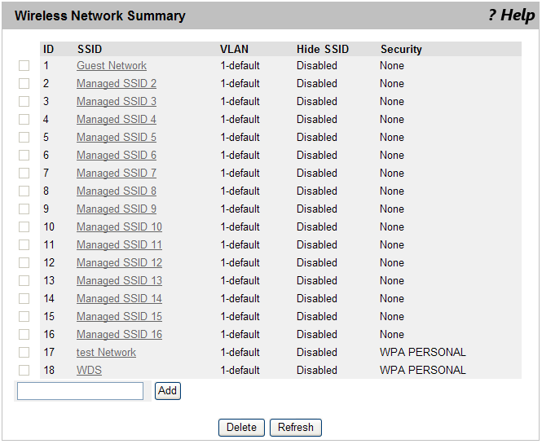Open the test Network link
This screenshot has height=444, width=542.
(x=106, y=353)
